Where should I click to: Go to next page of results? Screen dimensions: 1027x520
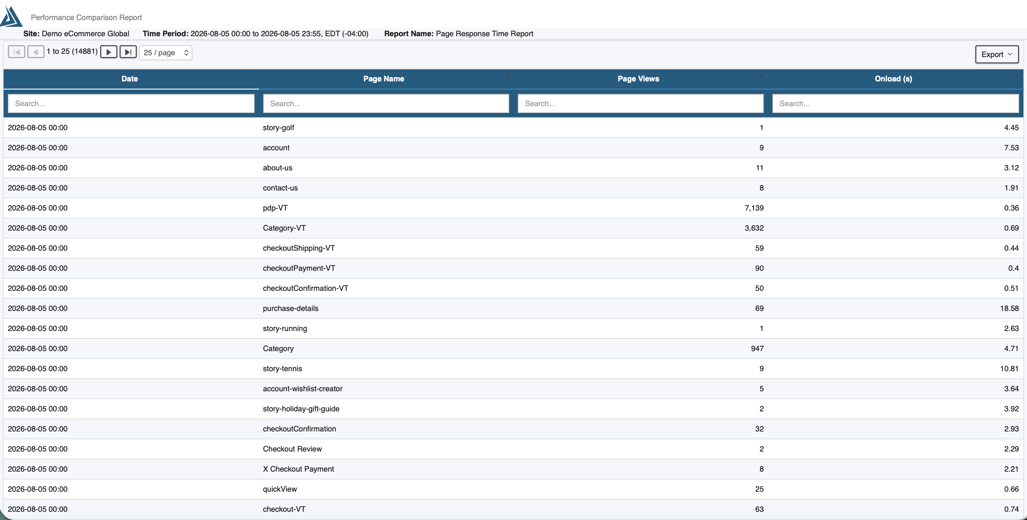pyautogui.click(x=108, y=52)
